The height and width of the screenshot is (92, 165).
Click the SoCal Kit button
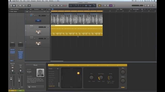pos(36,87)
